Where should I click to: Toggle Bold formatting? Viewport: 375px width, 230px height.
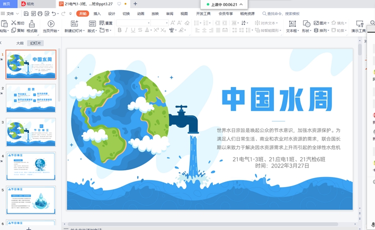(119, 30)
